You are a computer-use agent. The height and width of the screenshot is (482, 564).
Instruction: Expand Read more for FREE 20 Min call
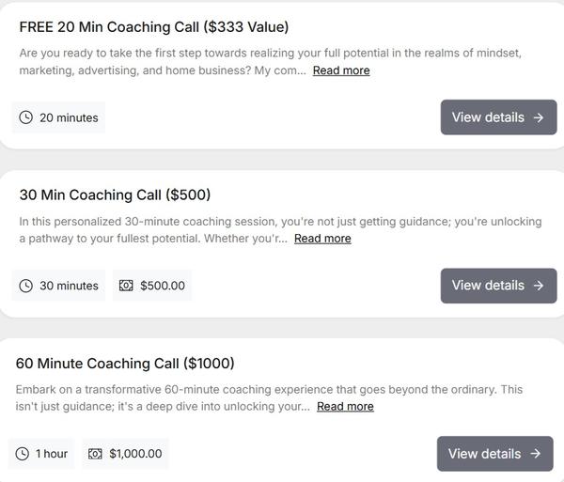(341, 70)
